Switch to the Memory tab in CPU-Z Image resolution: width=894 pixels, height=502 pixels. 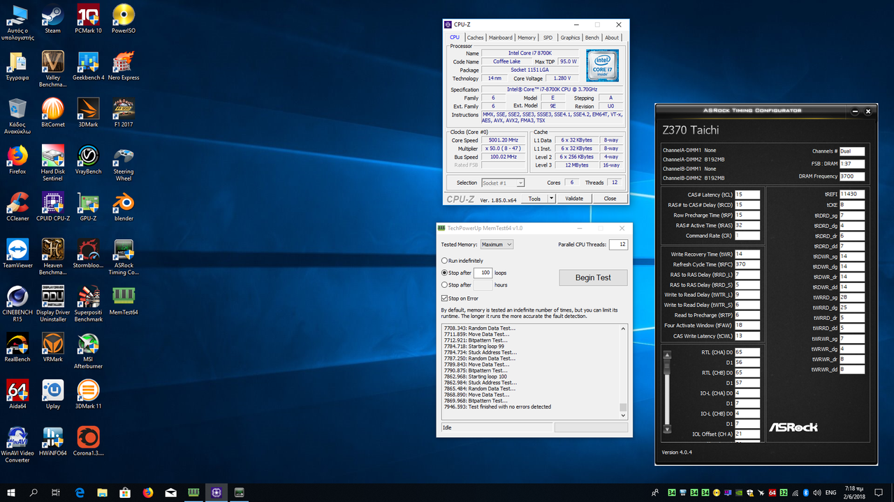pos(527,38)
